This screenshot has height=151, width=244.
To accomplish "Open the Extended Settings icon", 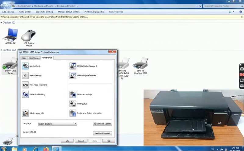I will 73,94.
